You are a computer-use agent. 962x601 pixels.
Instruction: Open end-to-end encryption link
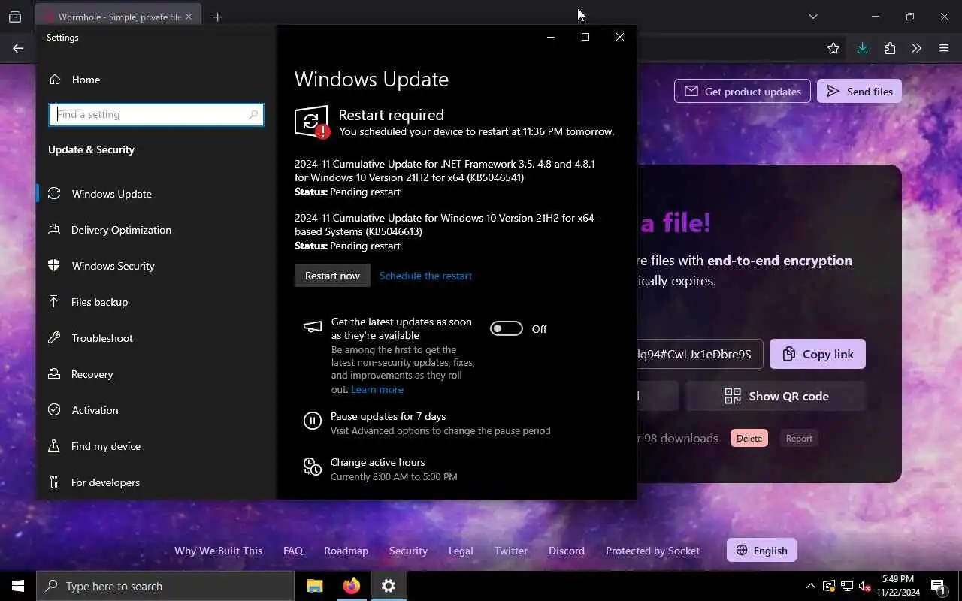pyautogui.click(x=779, y=261)
